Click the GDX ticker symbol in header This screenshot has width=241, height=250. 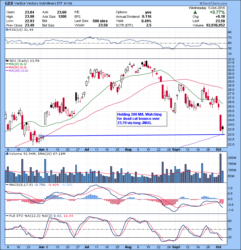point(9,3)
